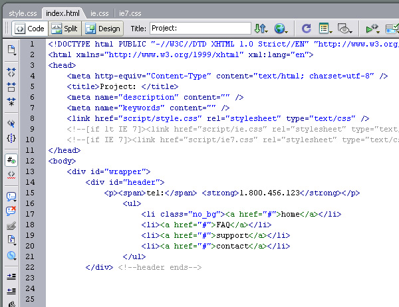This screenshot has width=399, height=307.
Task: Click the FAQ list item line
Action: pos(206,225)
